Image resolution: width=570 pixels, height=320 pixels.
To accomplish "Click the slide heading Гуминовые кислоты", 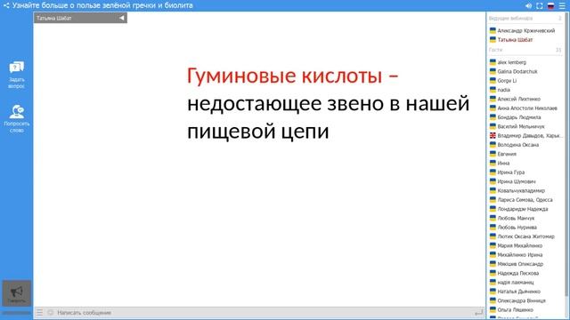I will 285,76.
